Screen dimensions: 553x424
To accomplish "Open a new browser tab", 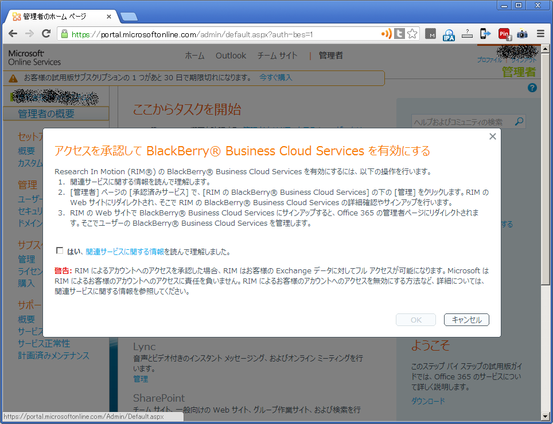I will tap(128, 17).
